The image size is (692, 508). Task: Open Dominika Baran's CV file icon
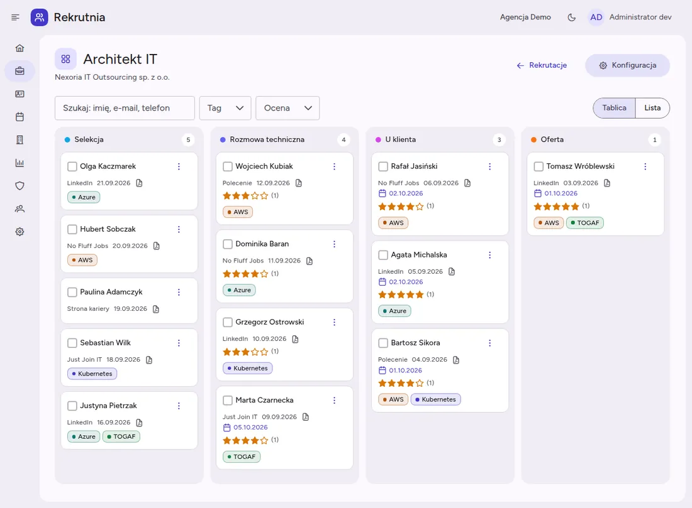[310, 261]
